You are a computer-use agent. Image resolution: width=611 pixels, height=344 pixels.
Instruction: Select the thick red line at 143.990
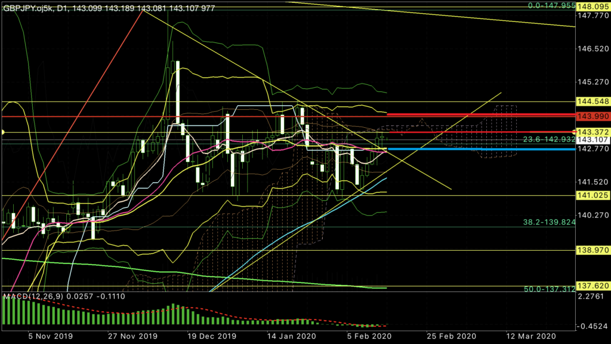(x=482, y=115)
